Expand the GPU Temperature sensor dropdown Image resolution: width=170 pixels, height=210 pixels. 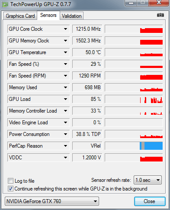[x=66, y=52]
